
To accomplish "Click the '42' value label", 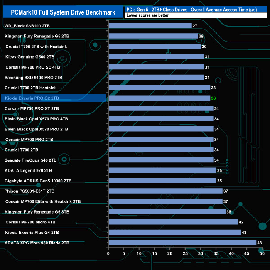I will pyautogui.click(x=241, y=222).
